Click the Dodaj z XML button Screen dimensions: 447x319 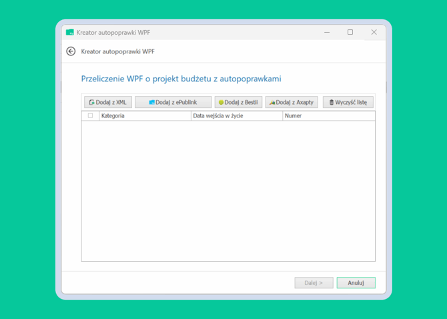click(108, 102)
